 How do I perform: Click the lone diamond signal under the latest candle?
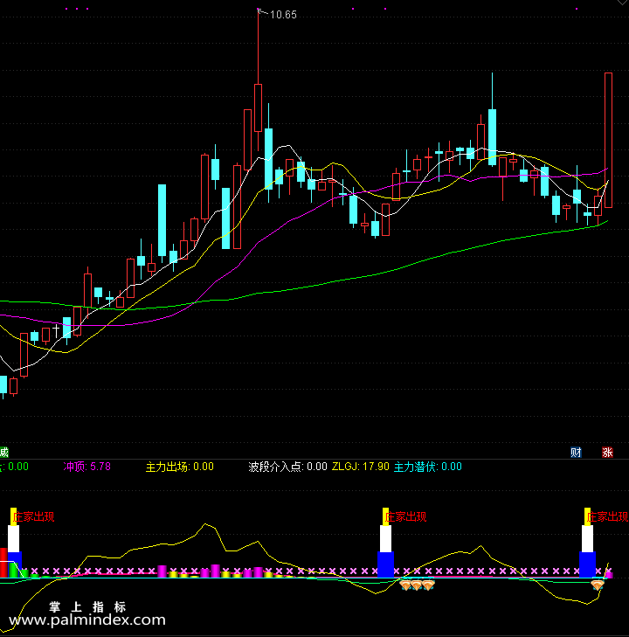click(x=598, y=585)
